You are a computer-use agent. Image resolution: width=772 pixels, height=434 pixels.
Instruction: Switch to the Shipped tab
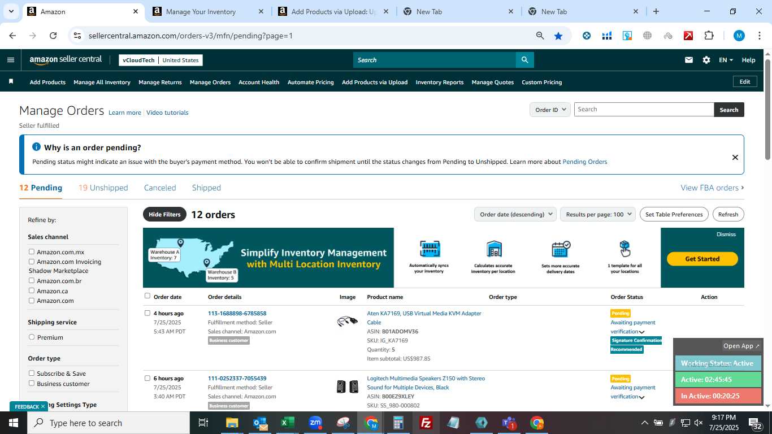tap(206, 188)
